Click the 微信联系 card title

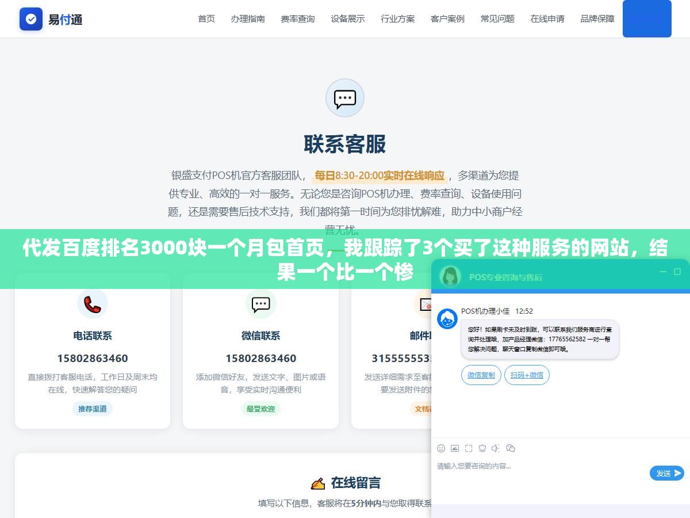[261, 336]
